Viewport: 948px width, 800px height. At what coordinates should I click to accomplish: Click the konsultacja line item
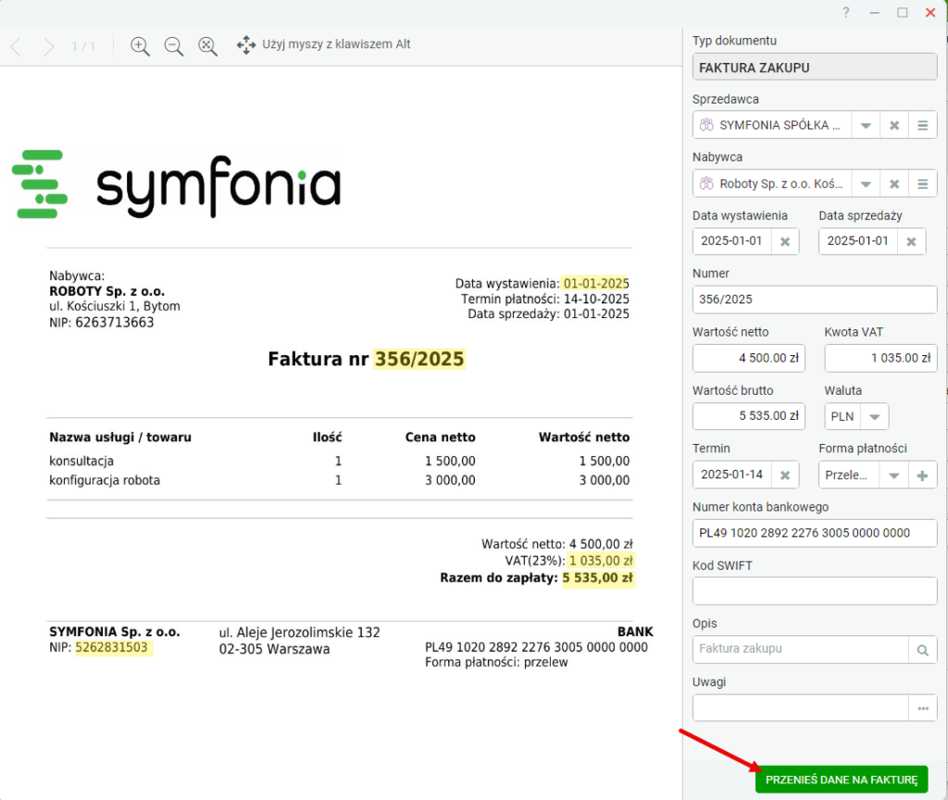point(81,461)
